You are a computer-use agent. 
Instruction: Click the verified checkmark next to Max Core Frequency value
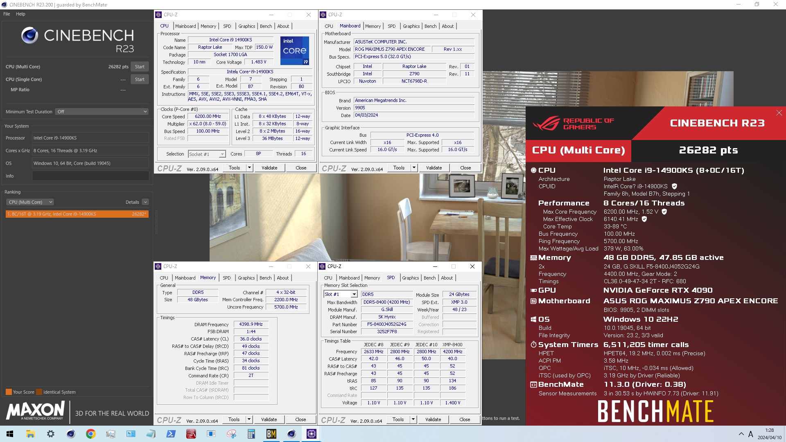coord(664,212)
